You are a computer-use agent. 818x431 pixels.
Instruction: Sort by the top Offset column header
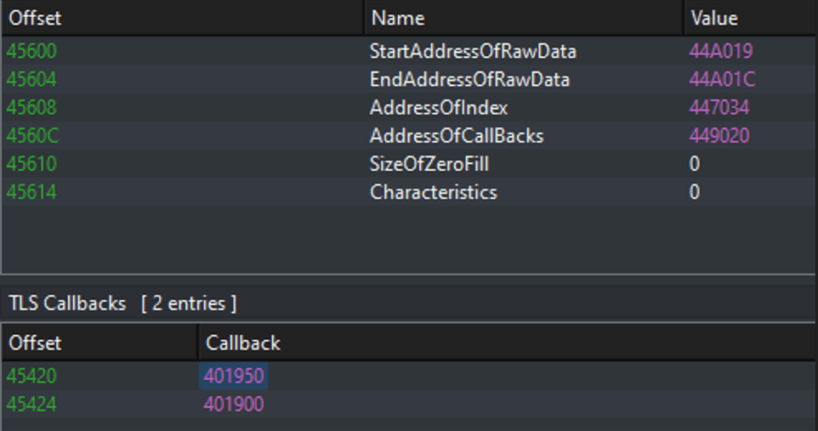[183, 18]
